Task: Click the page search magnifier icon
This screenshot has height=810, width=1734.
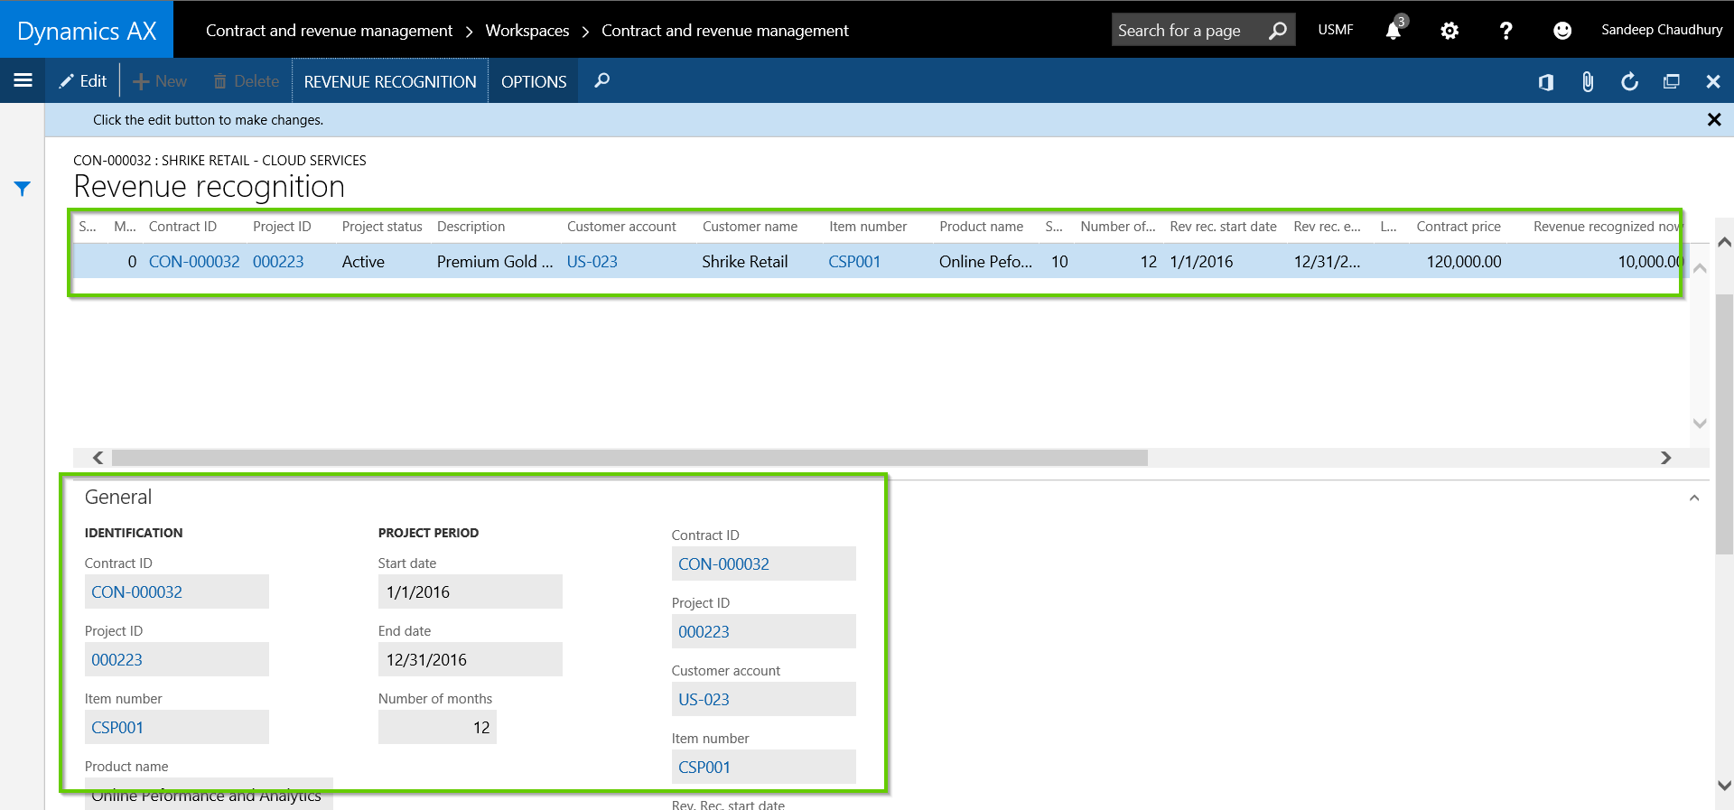Action: pos(1277,31)
